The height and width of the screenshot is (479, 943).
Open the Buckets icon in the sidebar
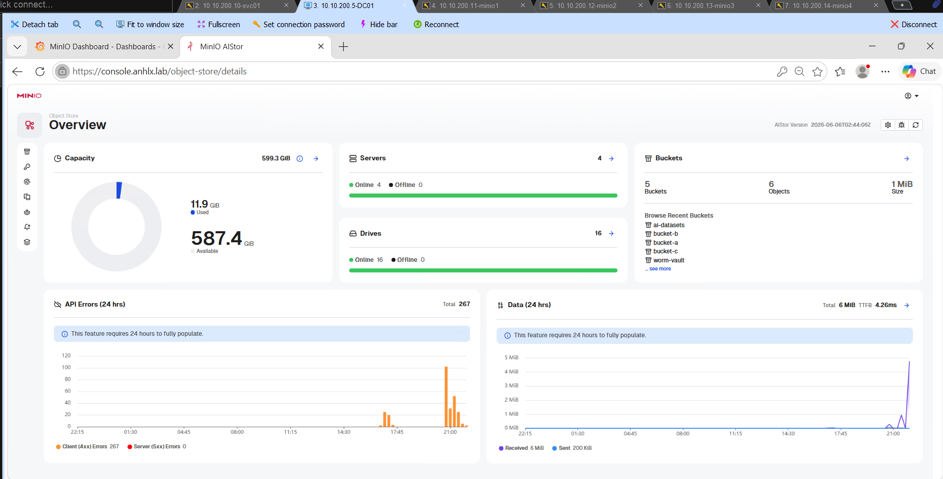tap(27, 152)
